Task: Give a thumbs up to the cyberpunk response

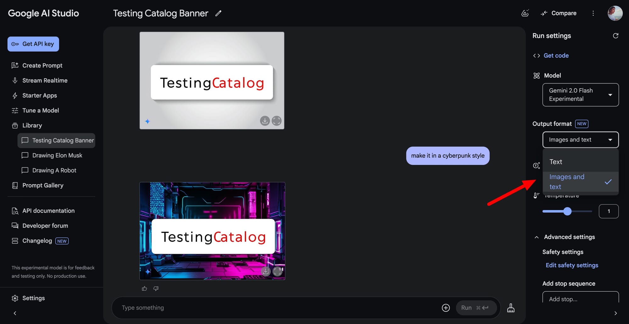Action: [x=144, y=288]
